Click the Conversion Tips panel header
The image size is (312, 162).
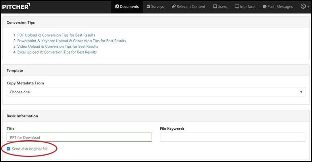pyautogui.click(x=21, y=23)
